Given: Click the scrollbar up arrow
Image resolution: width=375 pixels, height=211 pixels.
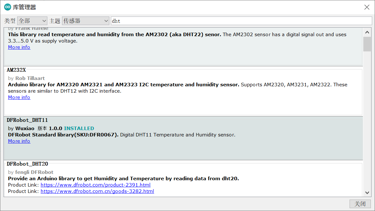Looking at the screenshot, I should (367, 32).
